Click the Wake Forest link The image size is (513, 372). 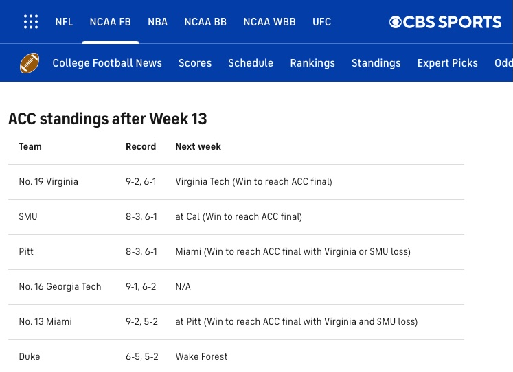[x=201, y=357]
